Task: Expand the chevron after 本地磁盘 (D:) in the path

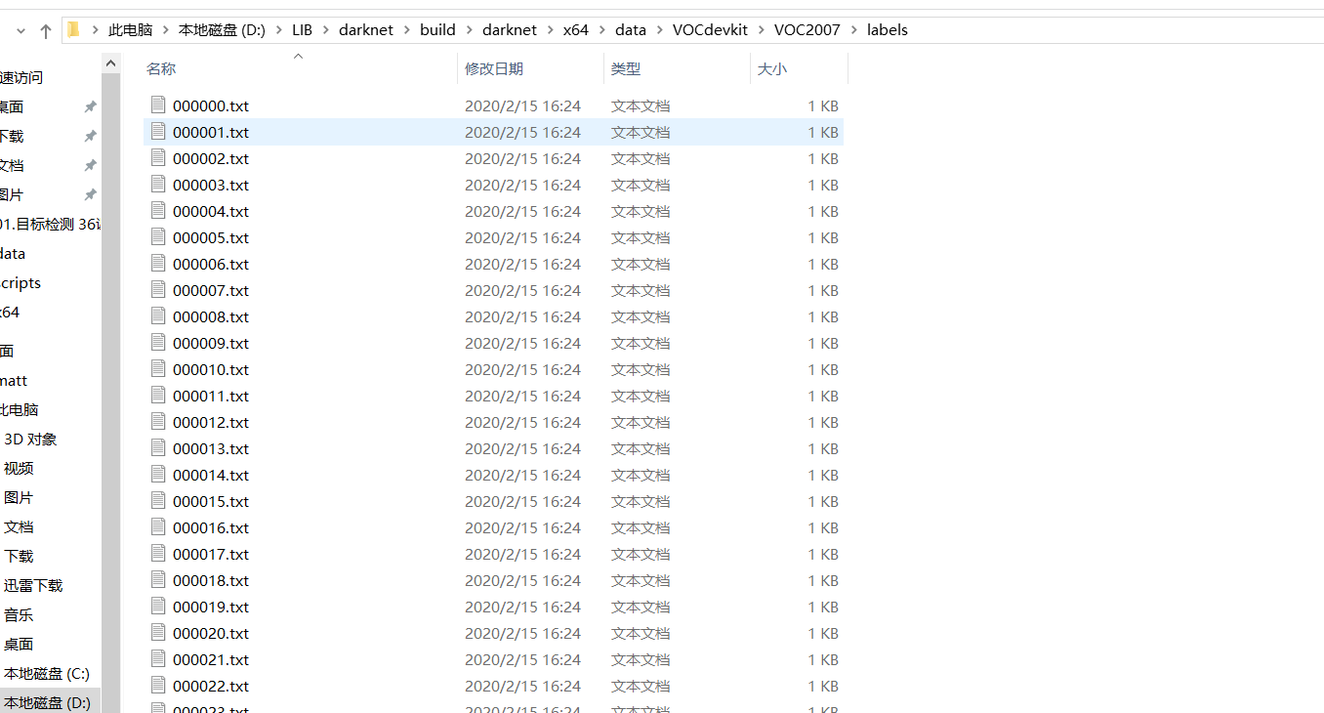Action: click(x=278, y=30)
